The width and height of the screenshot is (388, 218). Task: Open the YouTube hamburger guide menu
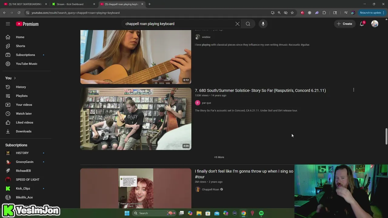8,24
